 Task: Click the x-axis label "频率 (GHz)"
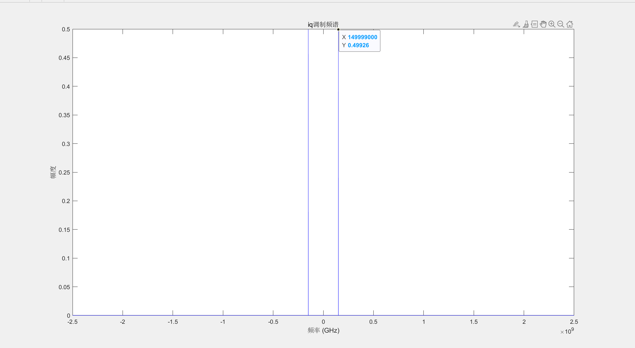tap(323, 330)
